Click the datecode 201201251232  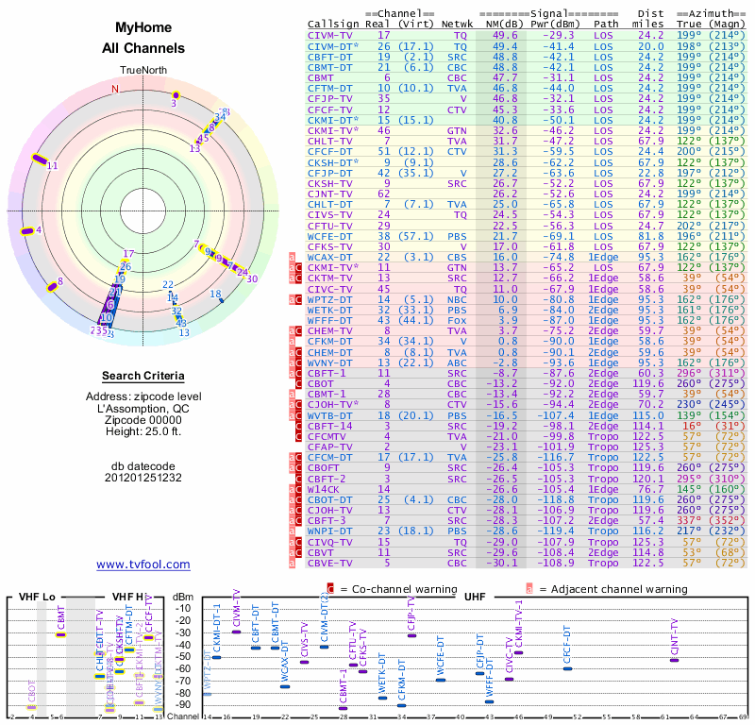pyautogui.click(x=143, y=478)
